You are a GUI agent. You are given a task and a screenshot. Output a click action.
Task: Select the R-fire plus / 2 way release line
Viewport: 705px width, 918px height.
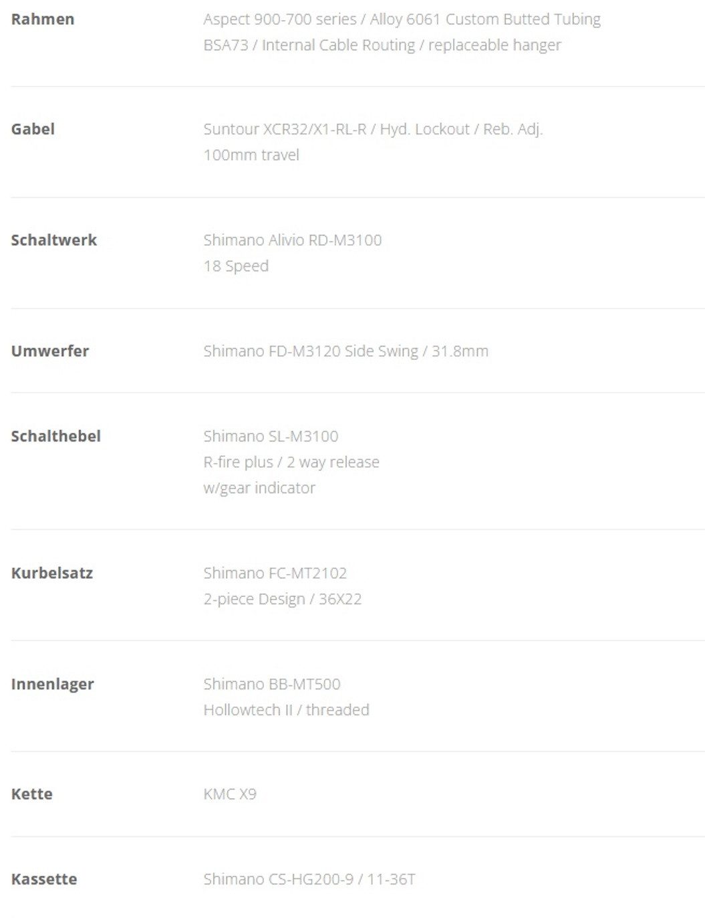point(291,462)
